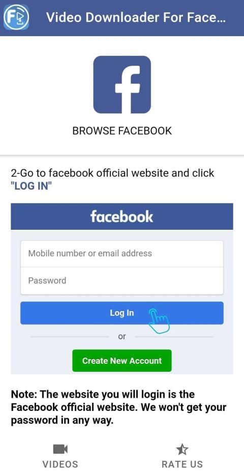Tap the step 2 instruction sentence

[112, 180]
